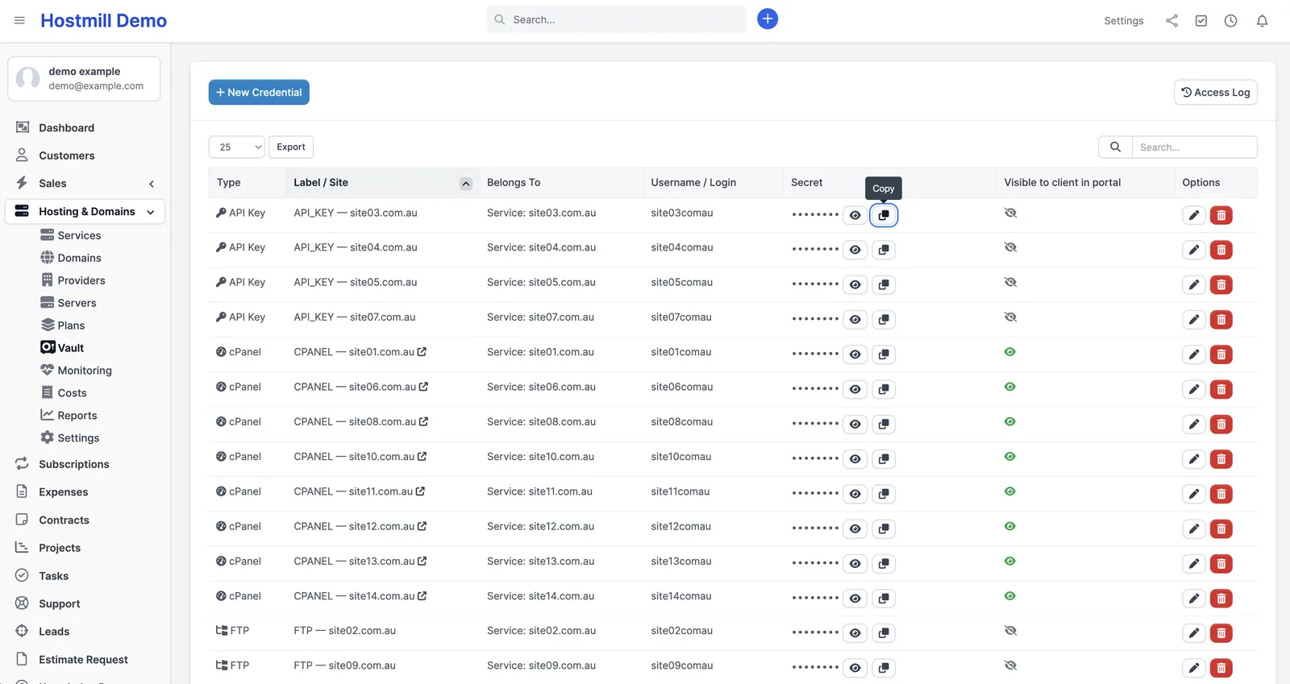This screenshot has height=684, width=1290.
Task: Delete the API_KEY site07.com.au credential
Action: 1221,320
